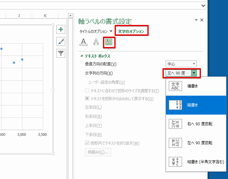
Task: Toggle 図形内でテキストを折り返す checkbox
Action: tap(87, 143)
